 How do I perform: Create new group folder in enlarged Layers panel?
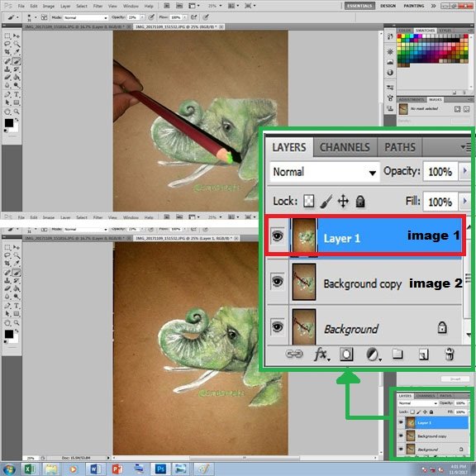(x=397, y=354)
